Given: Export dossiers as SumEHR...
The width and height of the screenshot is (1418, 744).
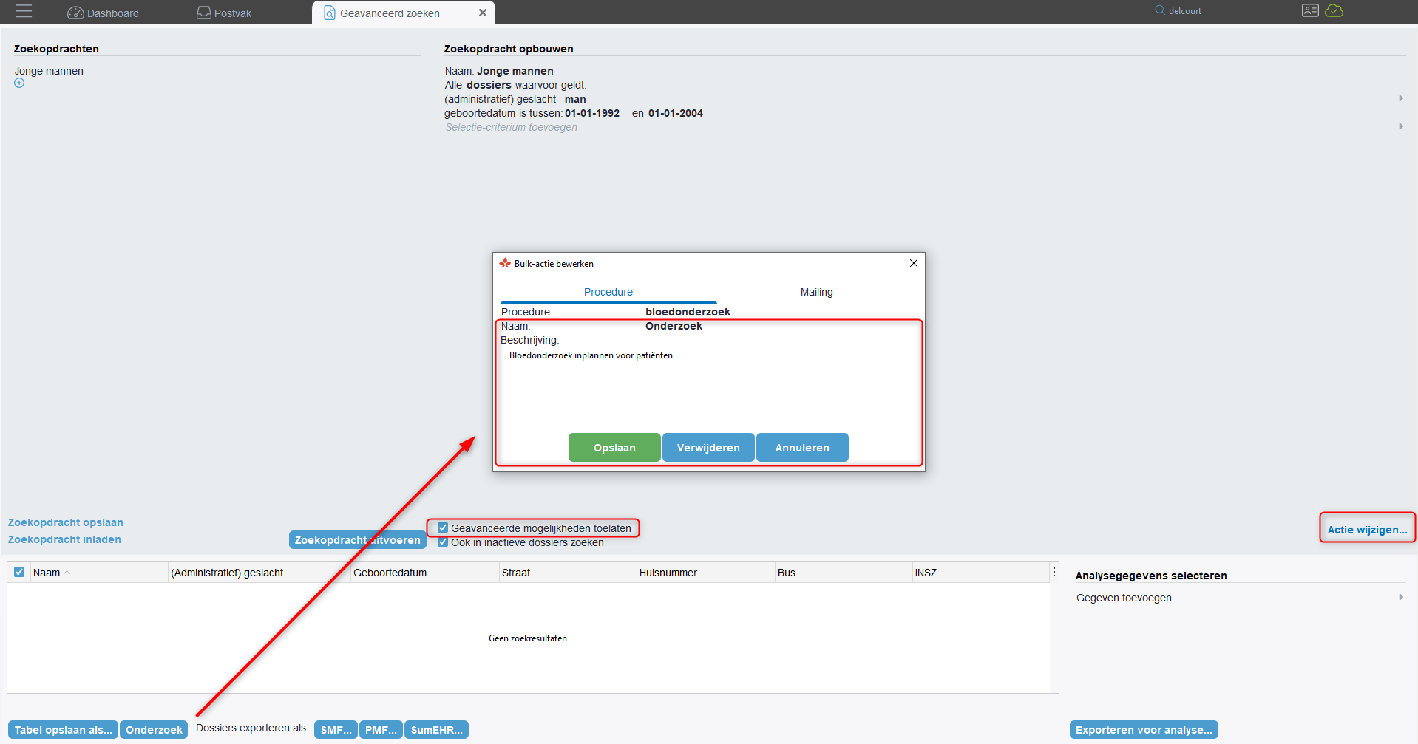Looking at the screenshot, I should (437, 730).
